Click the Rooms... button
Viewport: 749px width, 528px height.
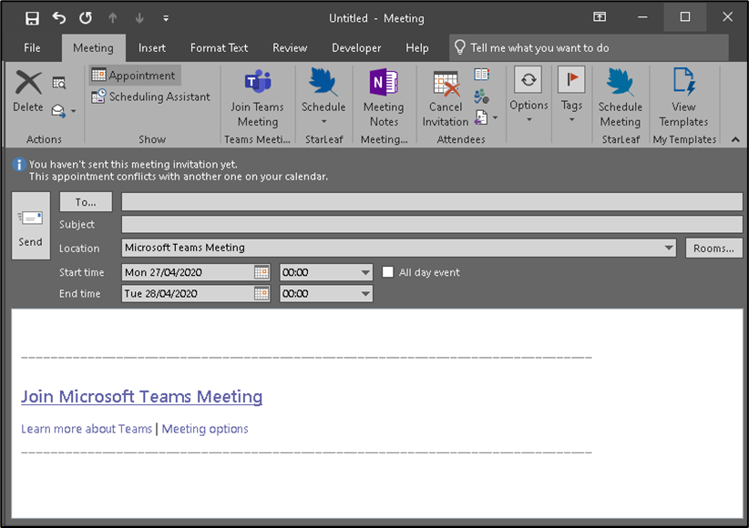click(713, 249)
